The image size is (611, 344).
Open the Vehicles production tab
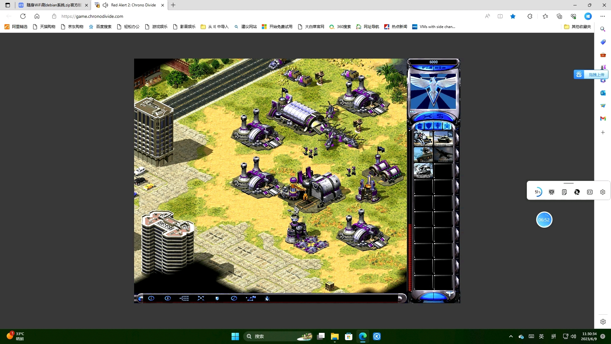point(447,126)
